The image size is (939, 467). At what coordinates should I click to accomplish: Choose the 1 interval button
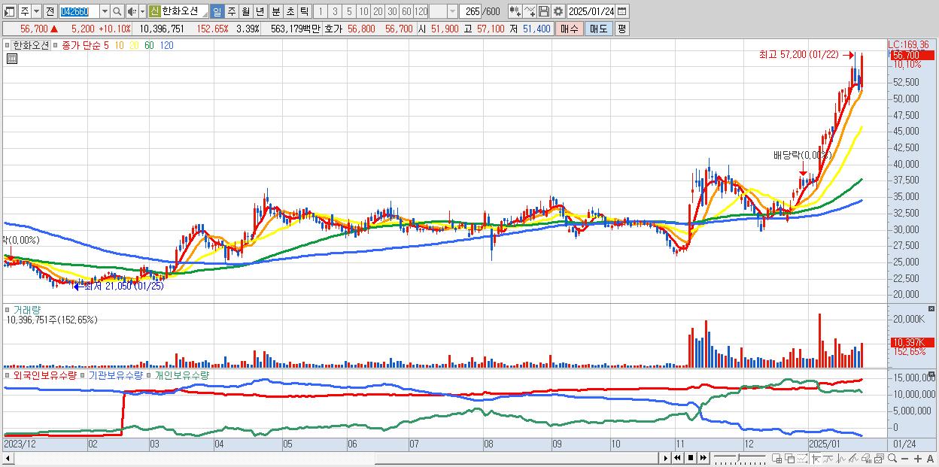pyautogui.click(x=320, y=11)
